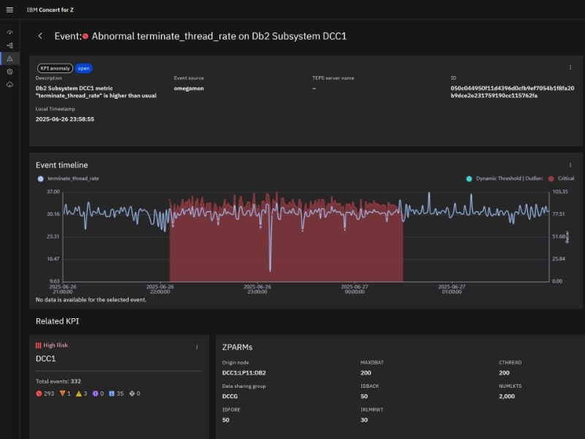585x439 pixels.
Task: Click the data sharing group value DCCG
Action: click(x=230, y=397)
